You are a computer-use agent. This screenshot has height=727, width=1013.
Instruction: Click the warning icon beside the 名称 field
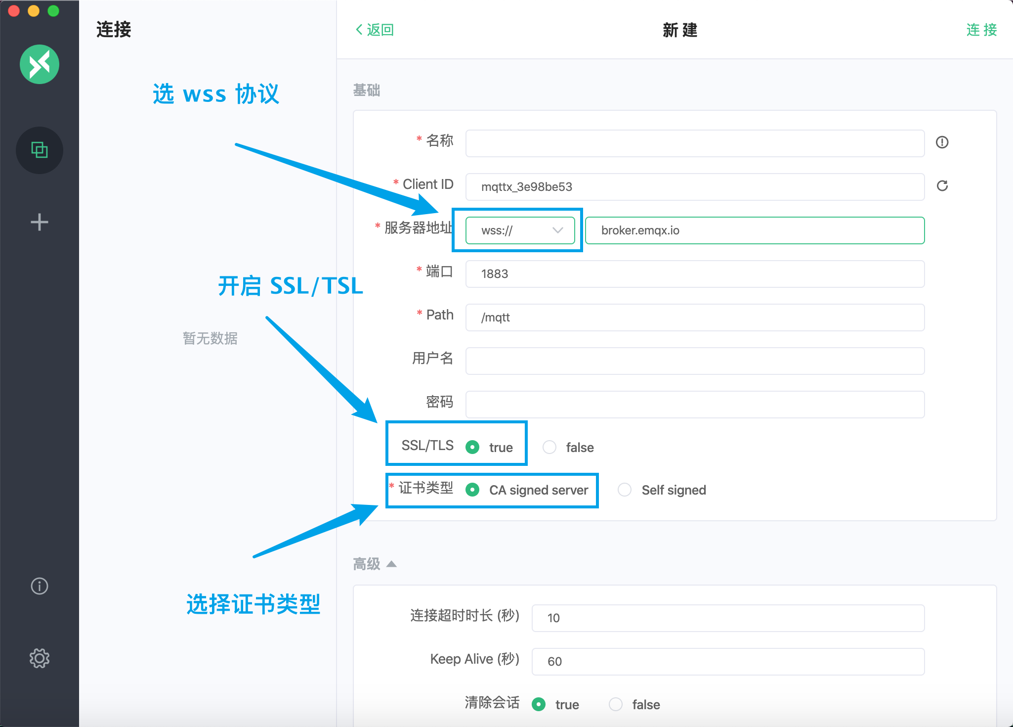[943, 143]
